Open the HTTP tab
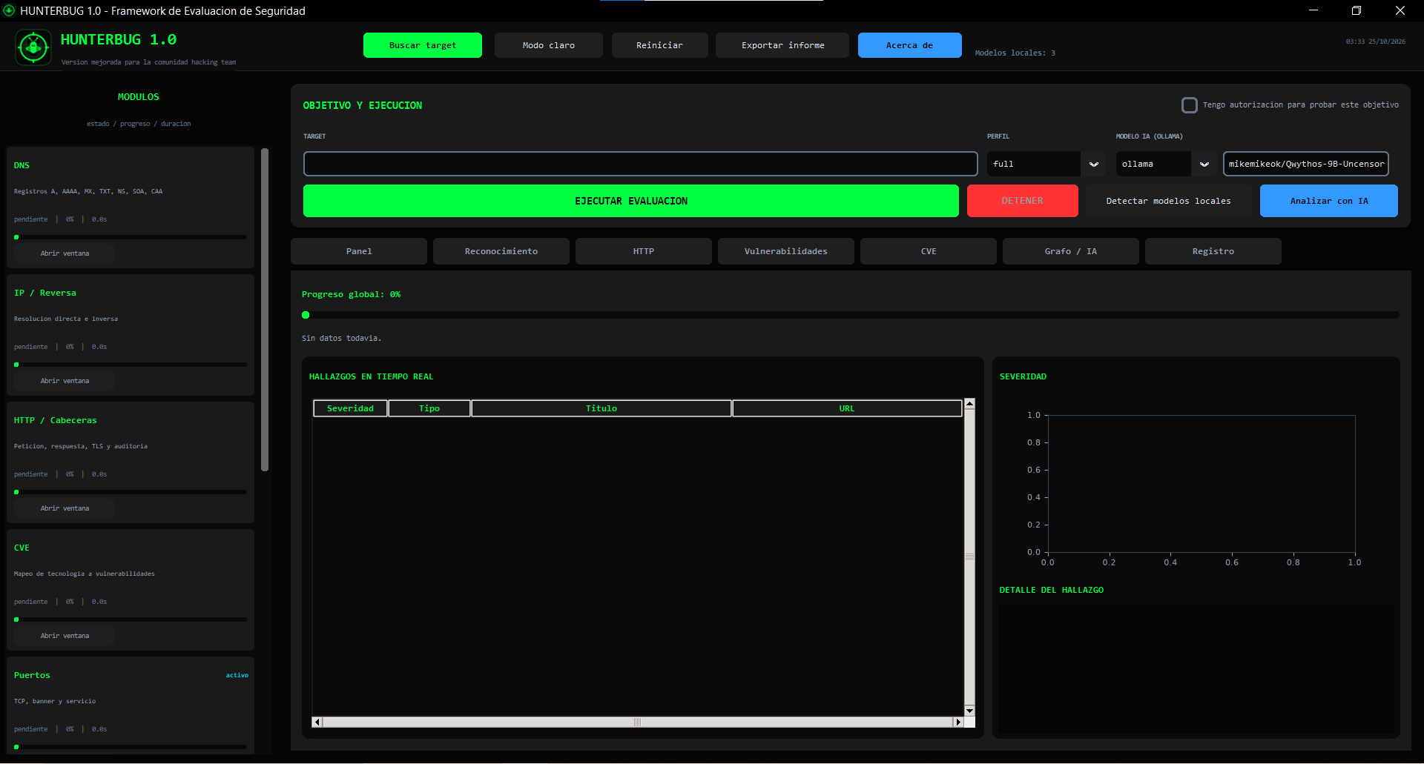Screen dimensions: 1424x764 (644, 251)
